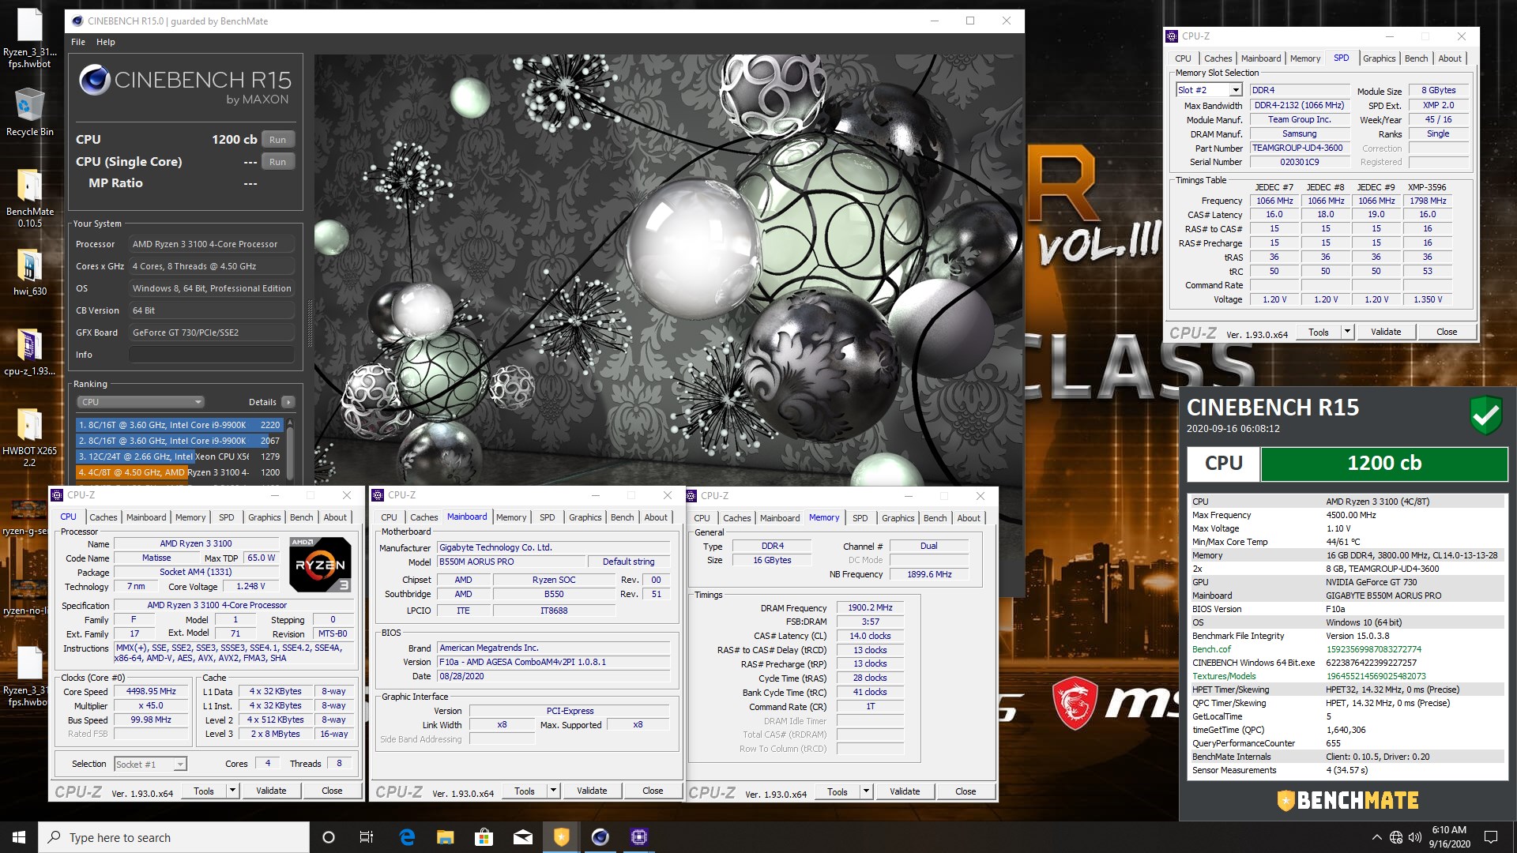
Task: Click the Cinebench sphere logo
Action: pyautogui.click(x=94, y=80)
